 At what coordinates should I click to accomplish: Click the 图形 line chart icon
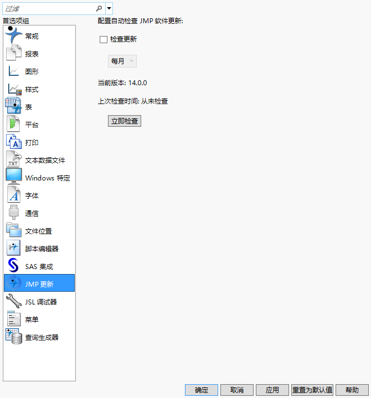click(14, 71)
